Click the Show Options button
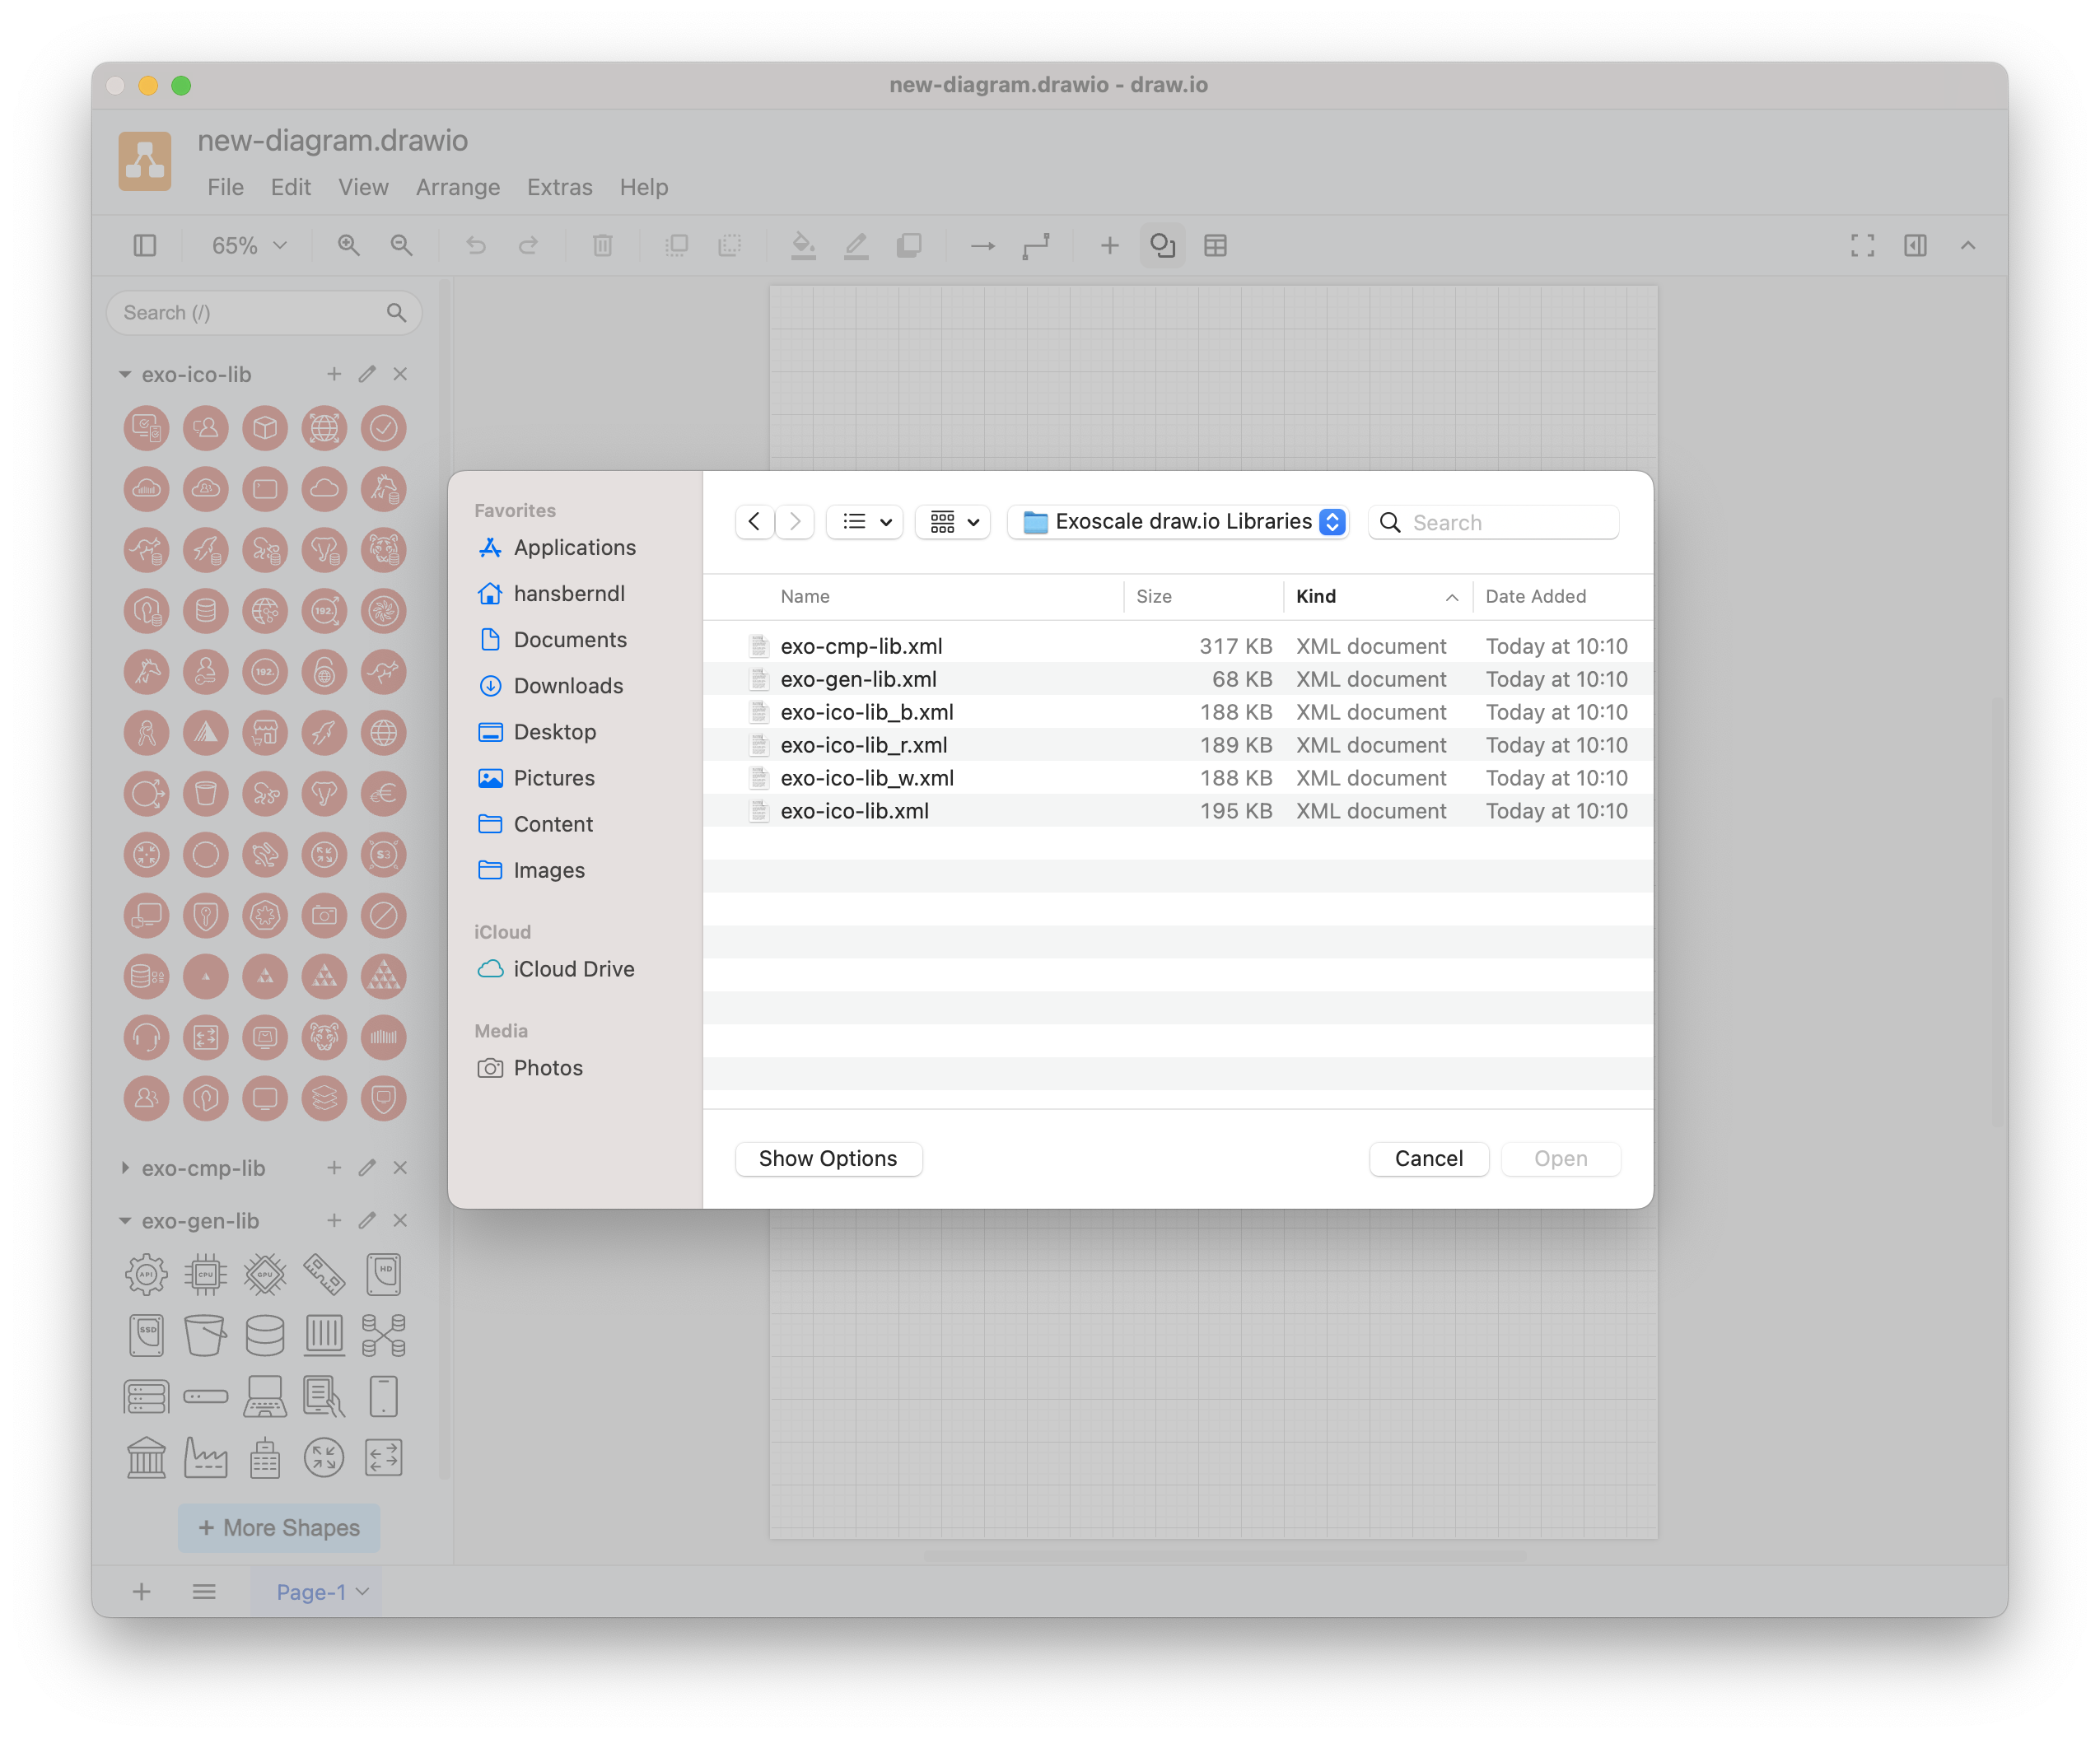The image size is (2100, 1739). coord(828,1158)
